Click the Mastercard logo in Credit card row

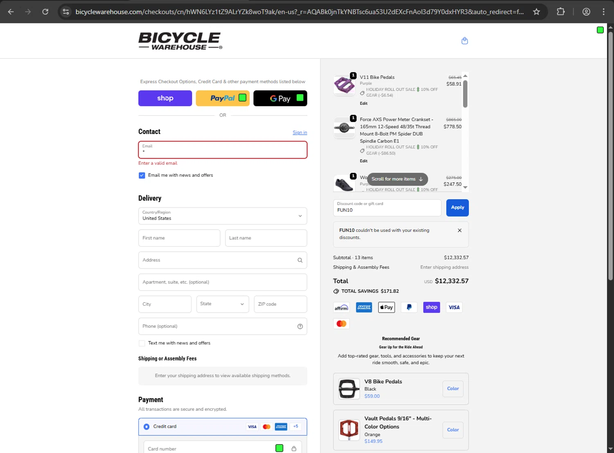click(266, 426)
